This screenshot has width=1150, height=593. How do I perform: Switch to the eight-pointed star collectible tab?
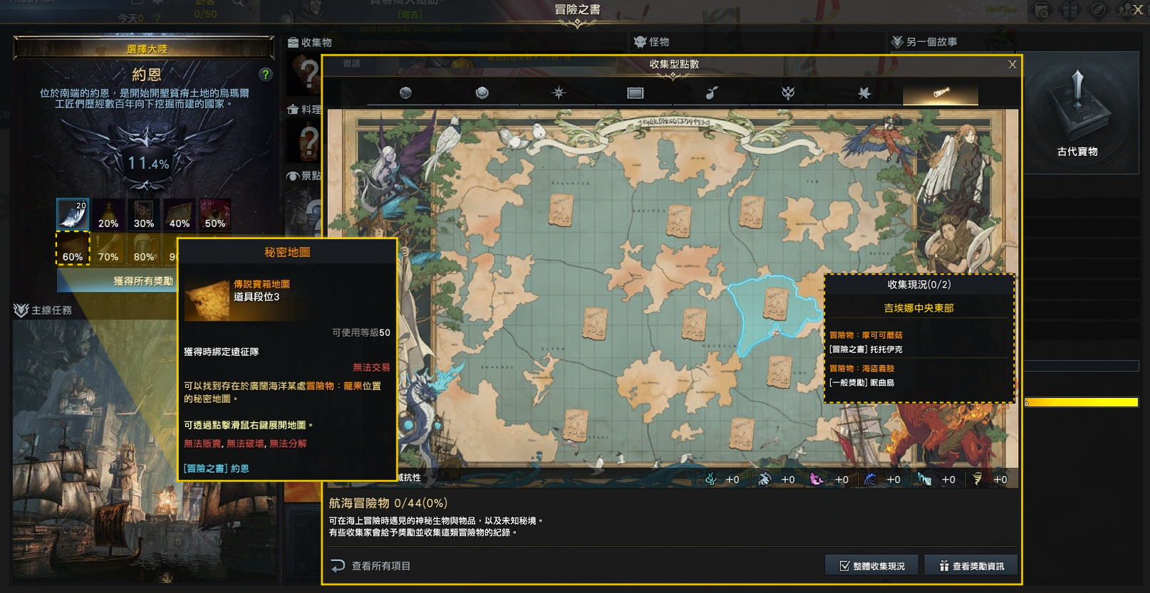pyautogui.click(x=559, y=93)
